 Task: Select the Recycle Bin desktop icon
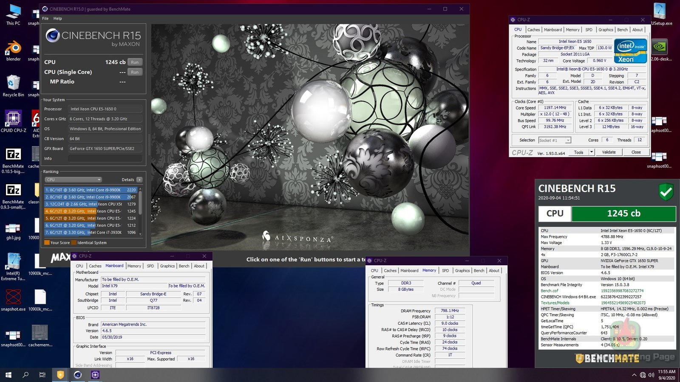point(13,84)
